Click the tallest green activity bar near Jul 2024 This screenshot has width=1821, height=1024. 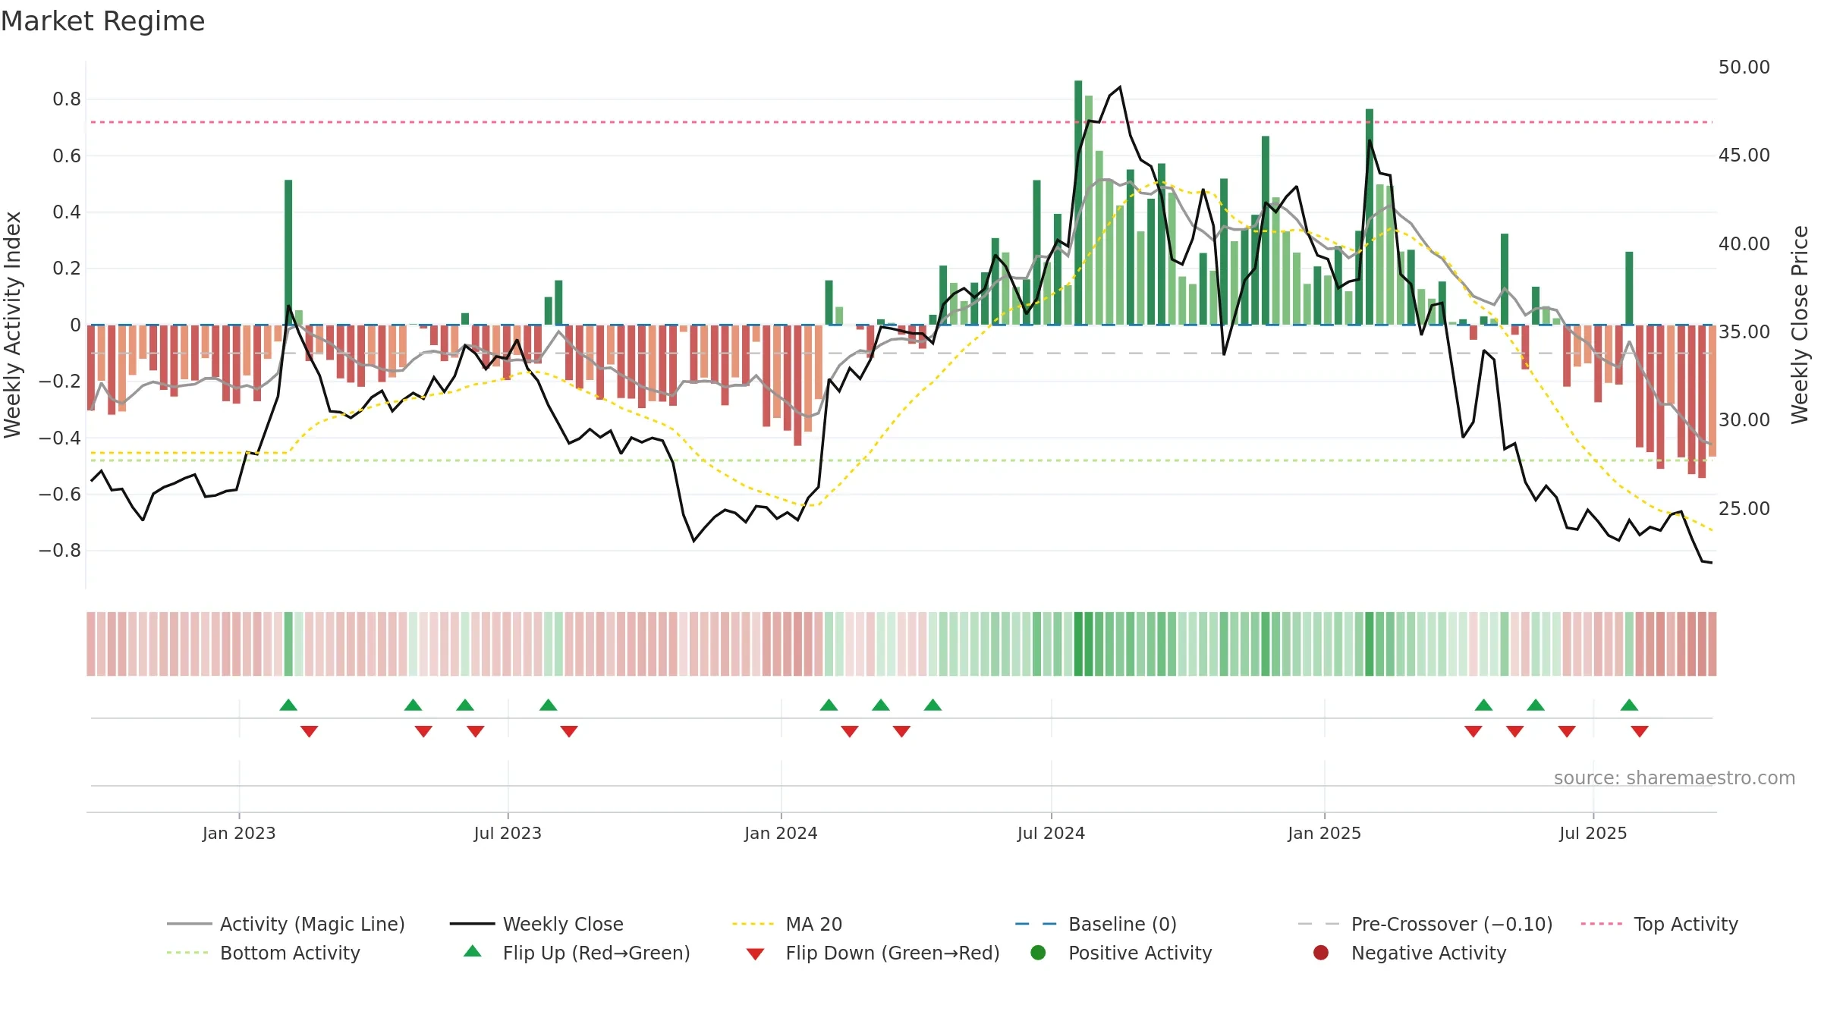tap(1078, 203)
